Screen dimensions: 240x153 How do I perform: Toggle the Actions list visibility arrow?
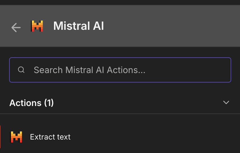pyautogui.click(x=226, y=103)
